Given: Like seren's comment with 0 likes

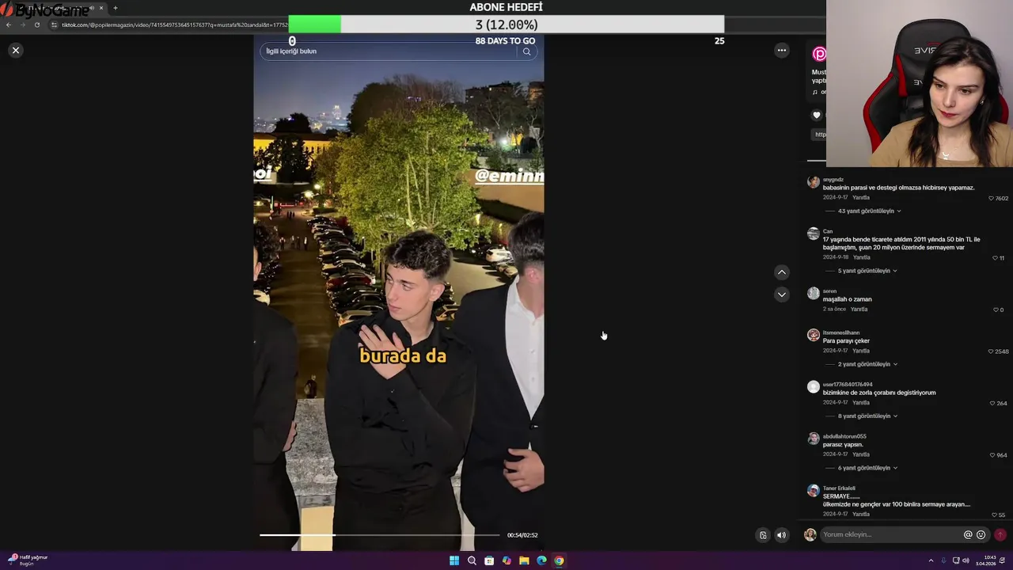Looking at the screenshot, I should coord(996,310).
